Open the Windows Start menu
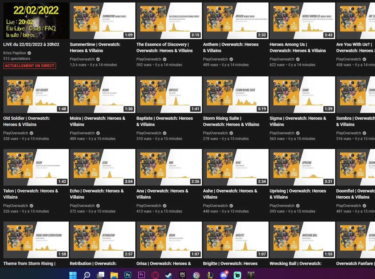Image resolution: width=375 pixels, height=279 pixels. coord(73,275)
